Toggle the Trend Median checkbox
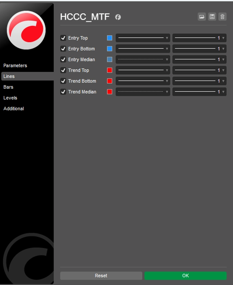The height and width of the screenshot is (285, 233). pyautogui.click(x=63, y=92)
